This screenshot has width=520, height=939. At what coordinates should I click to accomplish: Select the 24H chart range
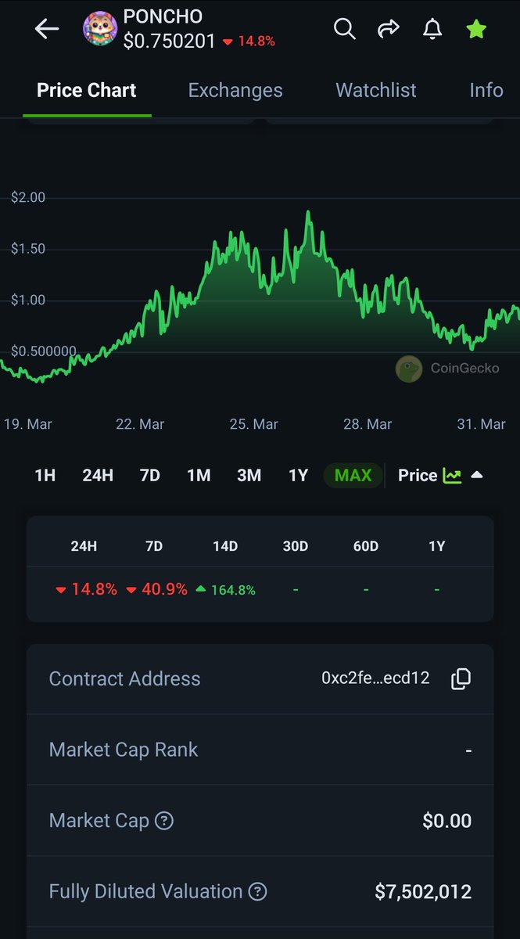pos(98,475)
